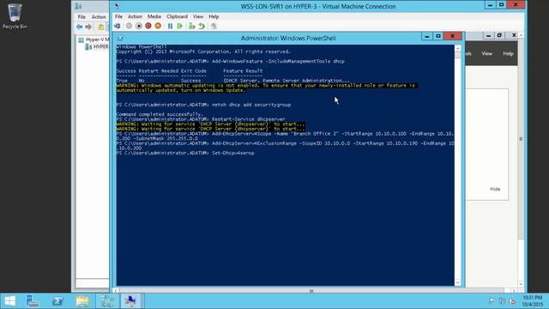Screen dimensions: 549x309
Task: Maximize the PowerShell window
Action: pos(438,36)
